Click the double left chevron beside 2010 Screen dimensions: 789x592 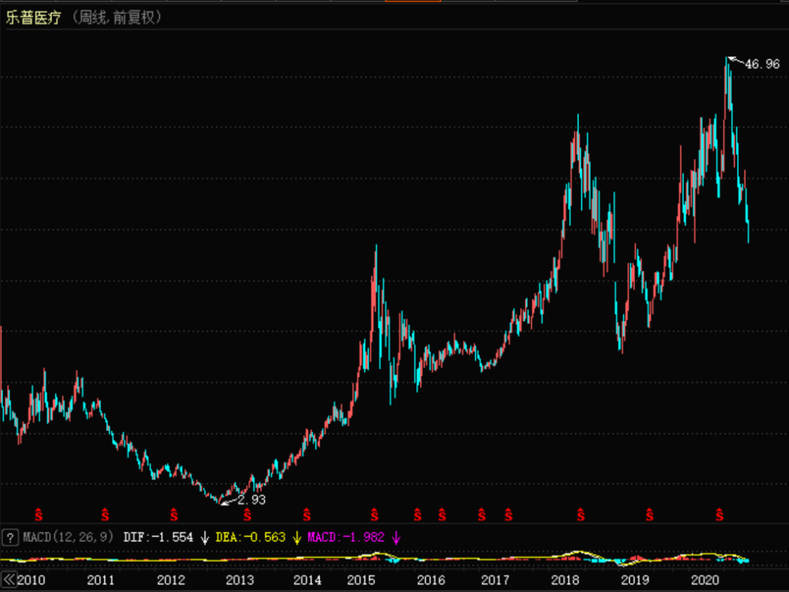[x=9, y=579]
